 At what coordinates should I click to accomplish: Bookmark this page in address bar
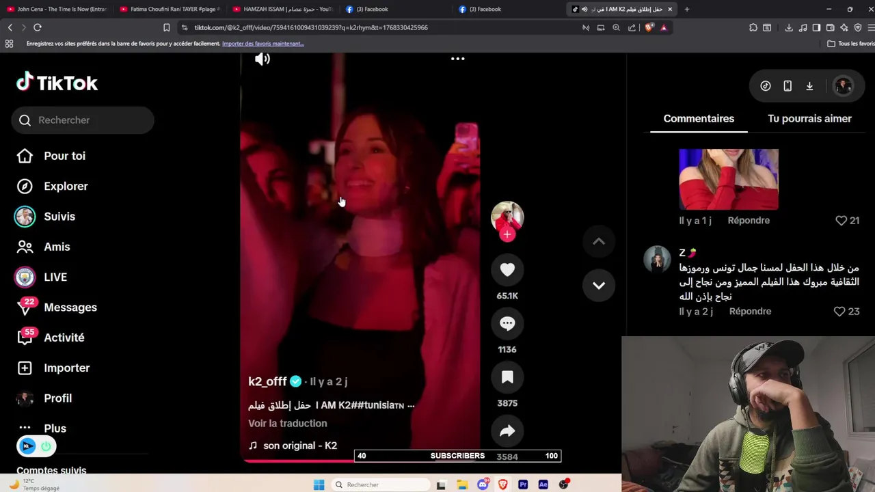[x=166, y=27]
